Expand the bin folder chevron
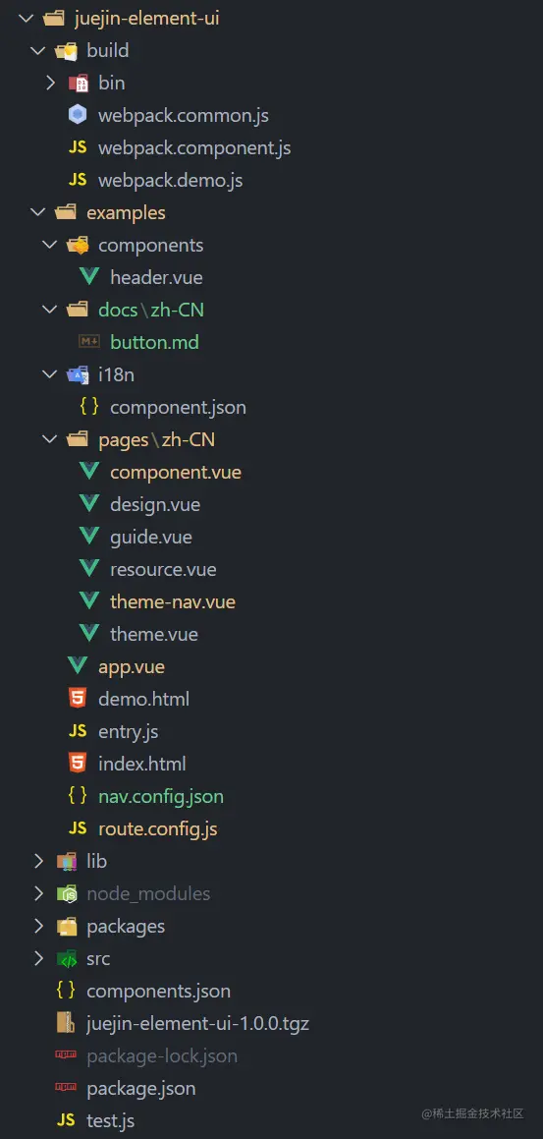The height and width of the screenshot is (1139, 543). (50, 83)
